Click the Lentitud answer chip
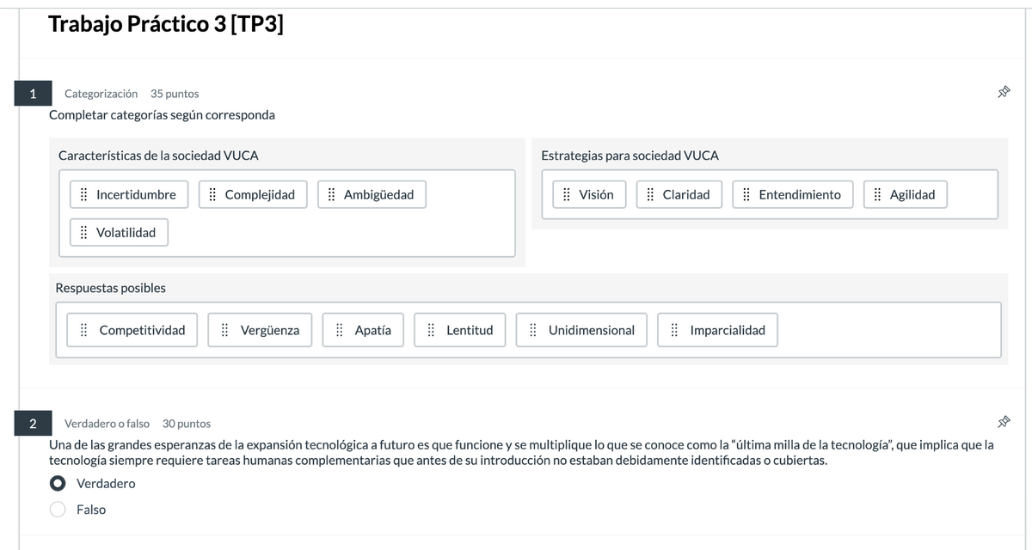 tap(460, 330)
